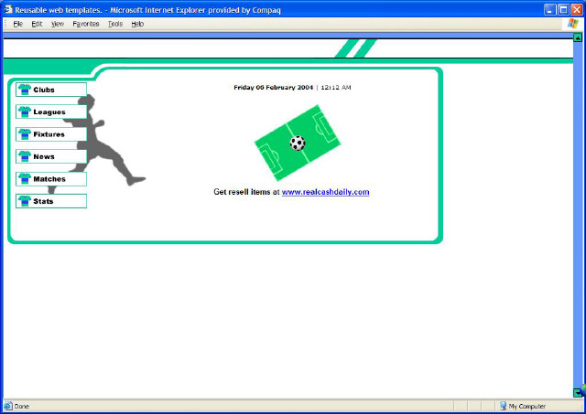Select the Fixtures navigation button
This screenshot has height=414, width=586.
(50, 134)
